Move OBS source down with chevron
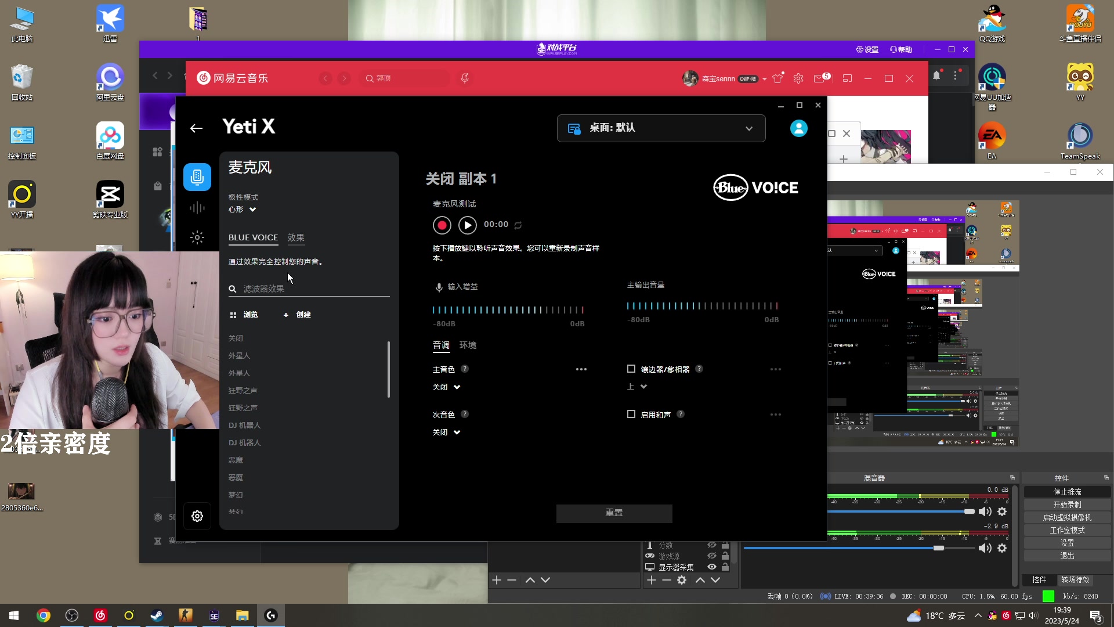The height and width of the screenshot is (627, 1114). click(715, 580)
